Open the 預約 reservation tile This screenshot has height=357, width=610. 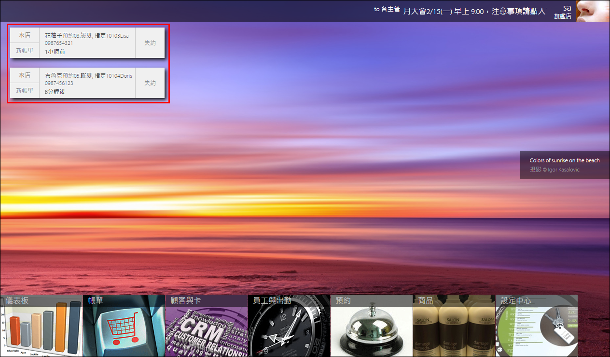coord(371,326)
